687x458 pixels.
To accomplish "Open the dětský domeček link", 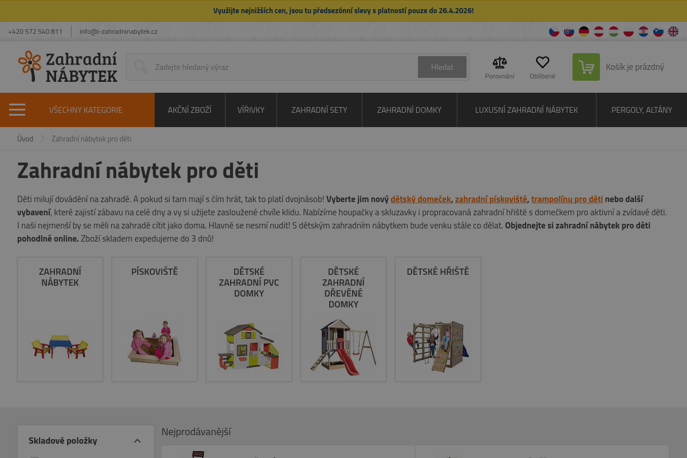I will click(x=420, y=199).
